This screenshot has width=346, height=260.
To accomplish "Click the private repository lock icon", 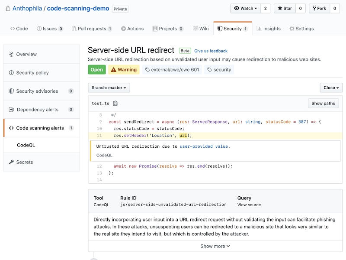I will point(8,9).
